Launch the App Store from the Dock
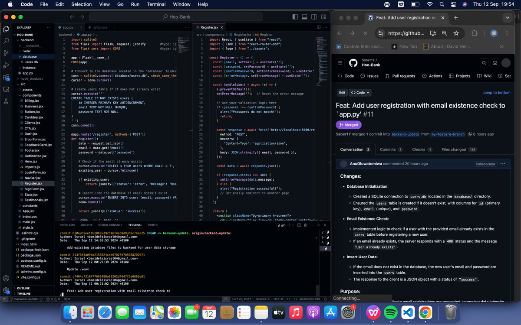The height and width of the screenshot is (325, 521). (331, 312)
